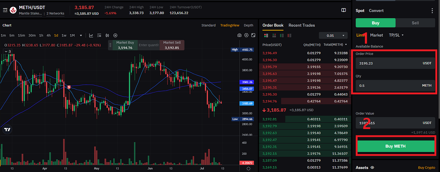Open chart settings hexagon icon
Screen dimensions: 440x172
coord(246,35)
